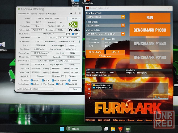Click the FurMark title bar flame icon
The width and height of the screenshot is (178, 133).
[87, 8]
